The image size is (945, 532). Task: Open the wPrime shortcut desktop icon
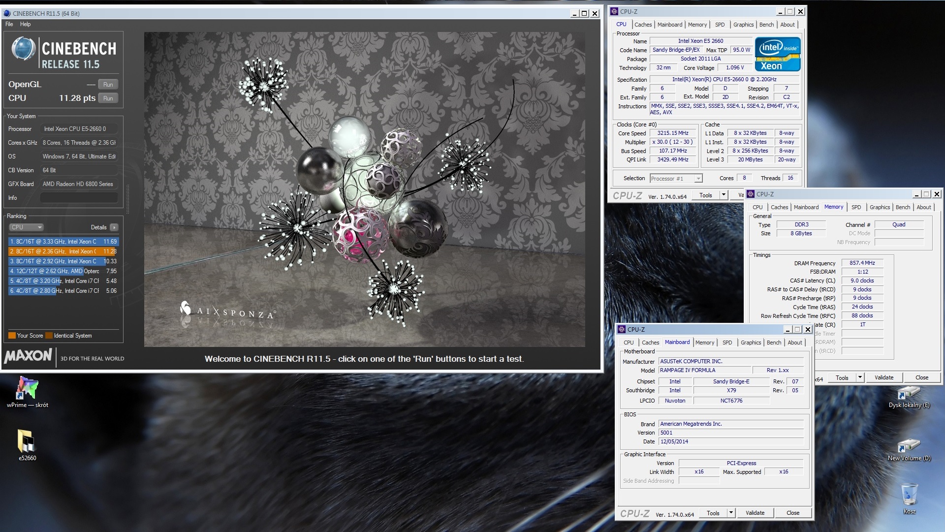point(28,392)
